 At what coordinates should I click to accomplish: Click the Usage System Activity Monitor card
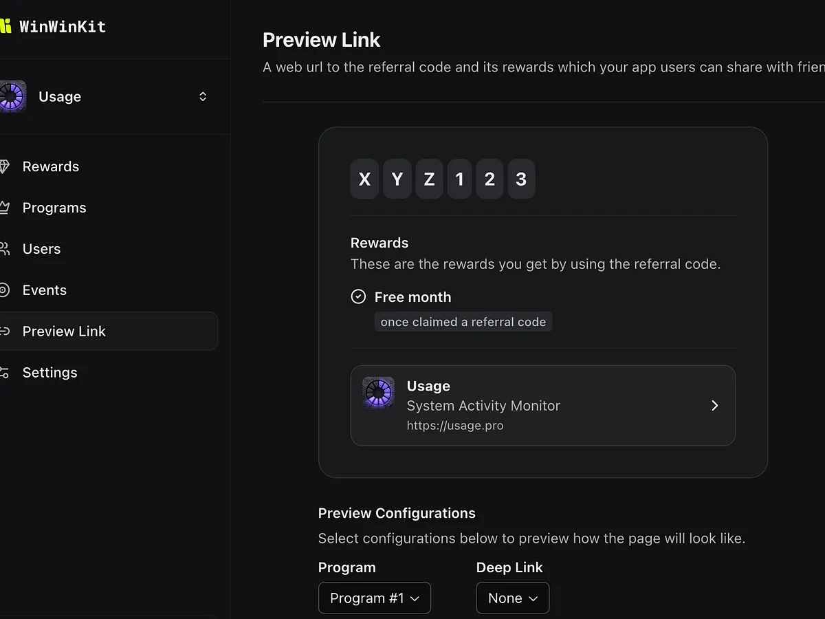(x=542, y=405)
